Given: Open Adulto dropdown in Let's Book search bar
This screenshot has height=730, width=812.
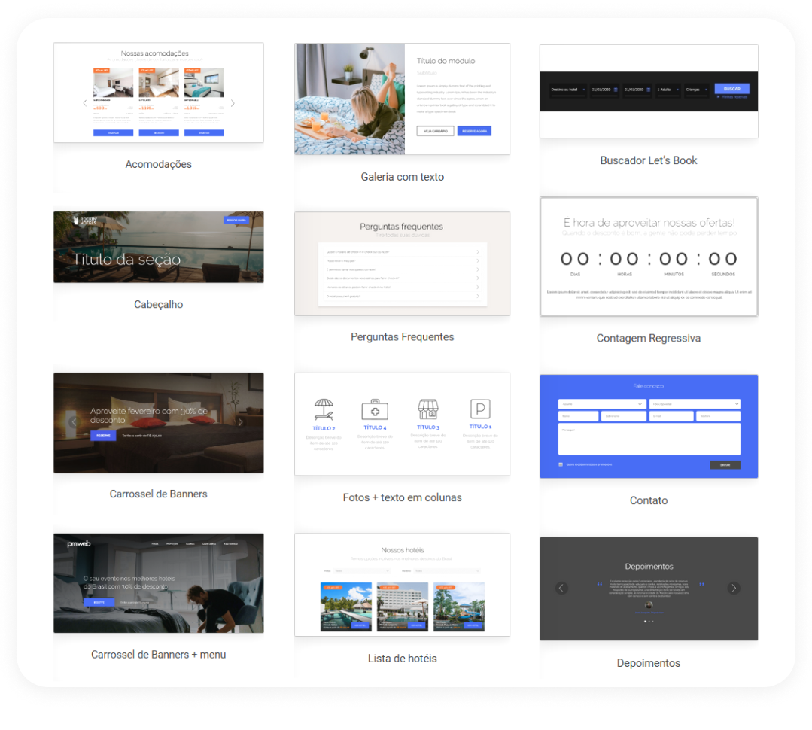Looking at the screenshot, I should coord(668,90).
